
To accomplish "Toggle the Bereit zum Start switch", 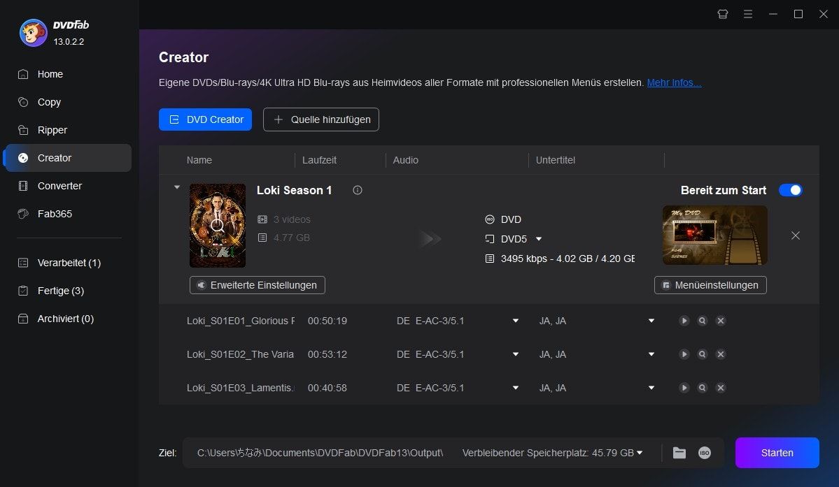I will (x=790, y=190).
